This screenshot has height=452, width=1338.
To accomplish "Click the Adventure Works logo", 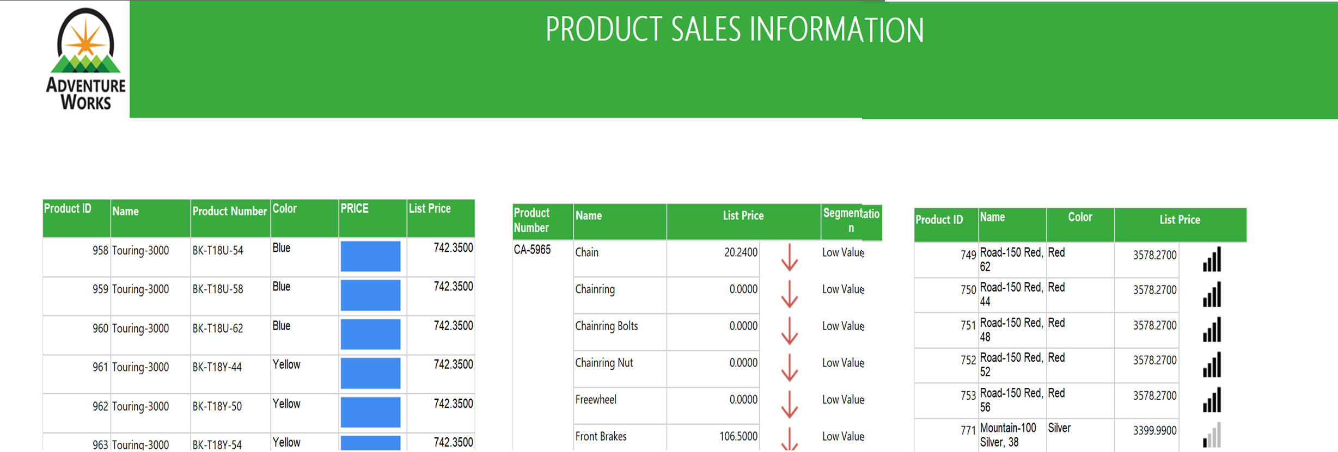I will pos(85,59).
